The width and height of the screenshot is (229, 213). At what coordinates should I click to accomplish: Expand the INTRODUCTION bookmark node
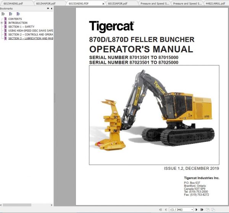[x=2, y=23]
